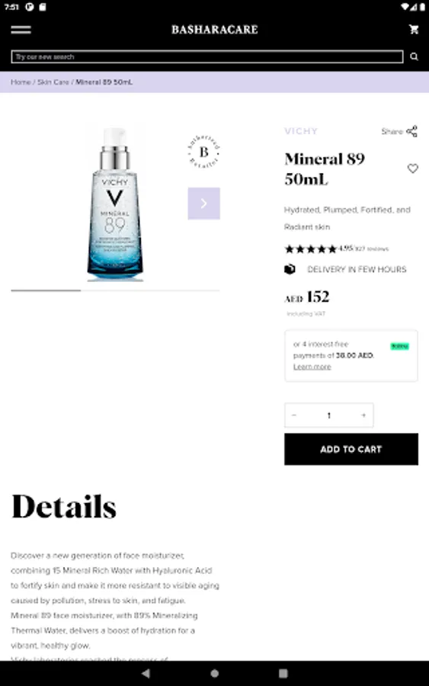
Task: Go to Skin Care breadcrumb
Action: [53, 82]
